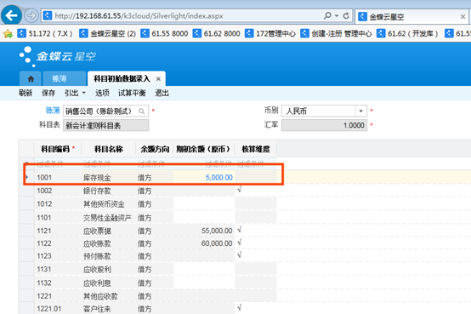The image size is (471, 314).
Task: Click the 刷新 refresh toolbar item
Action: click(x=26, y=93)
